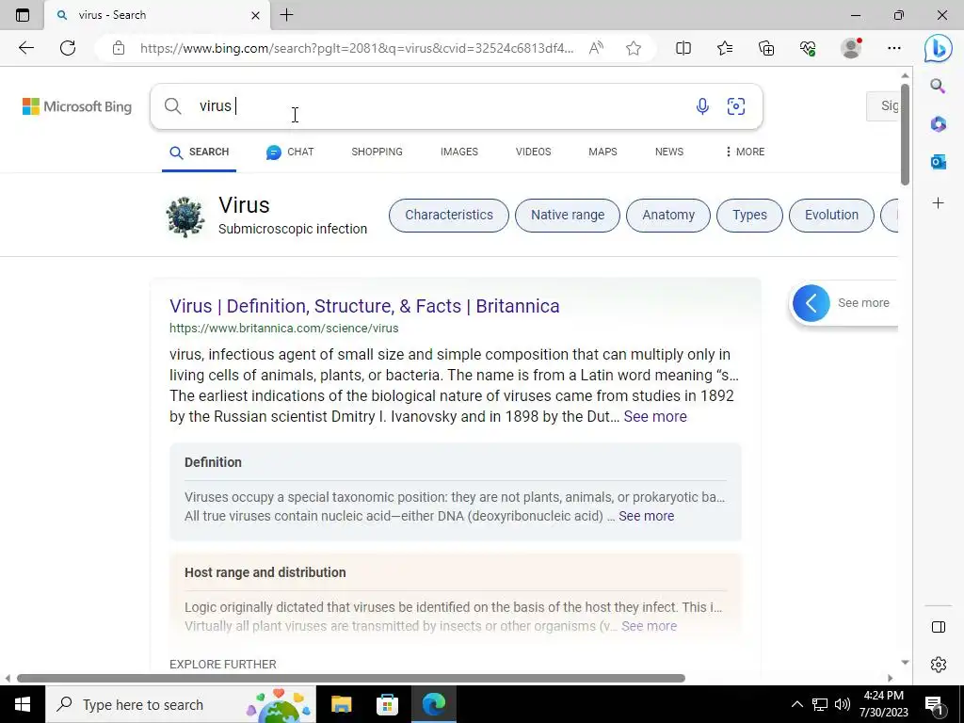
Task: Open the SHOPPING results tab
Action: [377, 152]
